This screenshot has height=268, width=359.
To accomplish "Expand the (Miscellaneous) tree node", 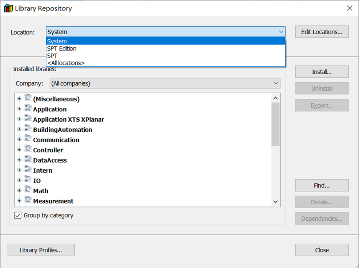I will pyautogui.click(x=19, y=99).
